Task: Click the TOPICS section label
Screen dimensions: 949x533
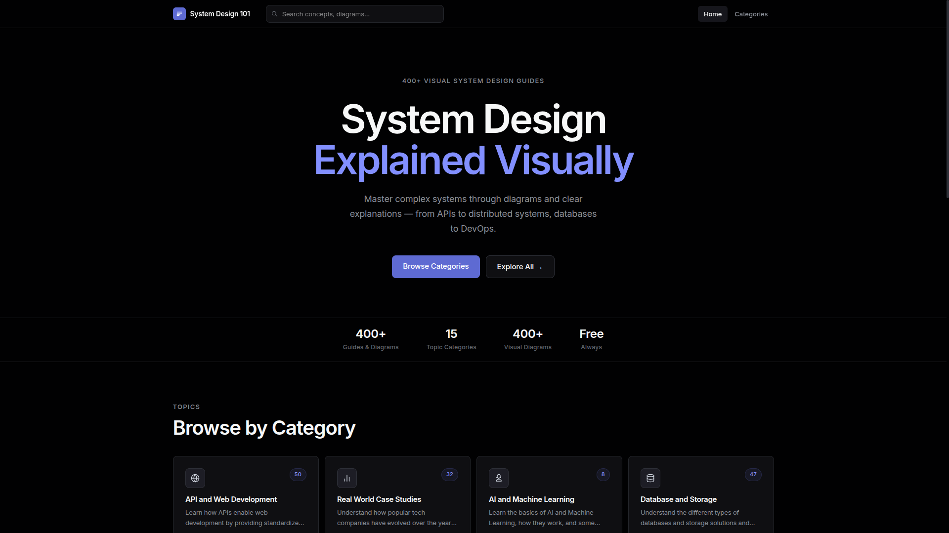Action: [186, 407]
